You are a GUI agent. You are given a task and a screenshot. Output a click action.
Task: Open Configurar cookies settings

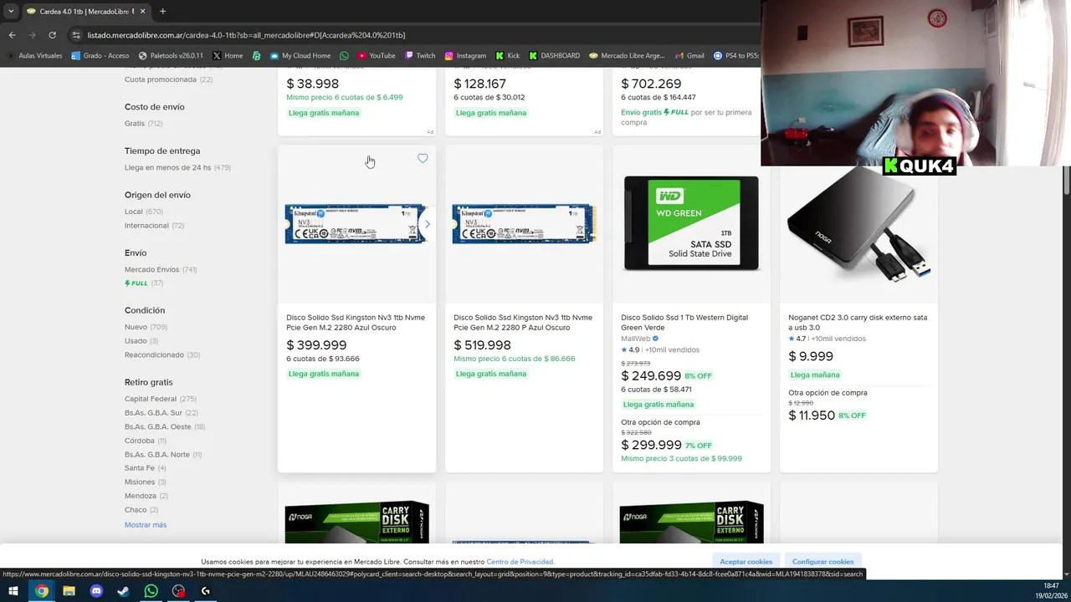click(x=822, y=562)
